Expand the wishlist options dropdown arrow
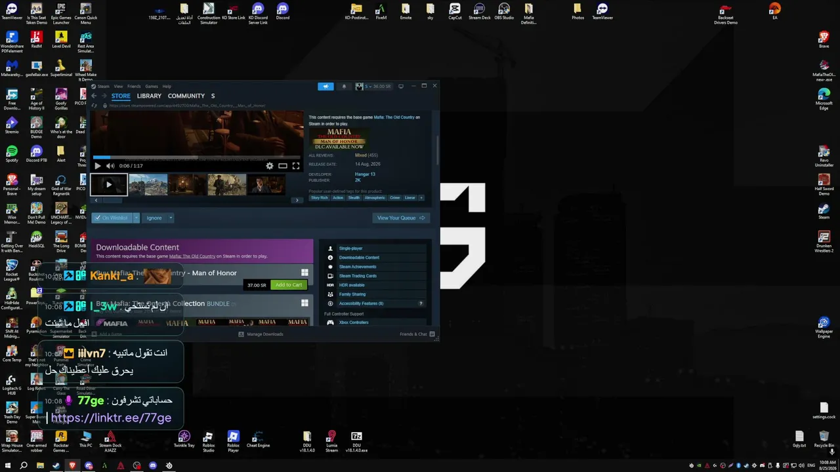840x472 pixels. point(136,218)
